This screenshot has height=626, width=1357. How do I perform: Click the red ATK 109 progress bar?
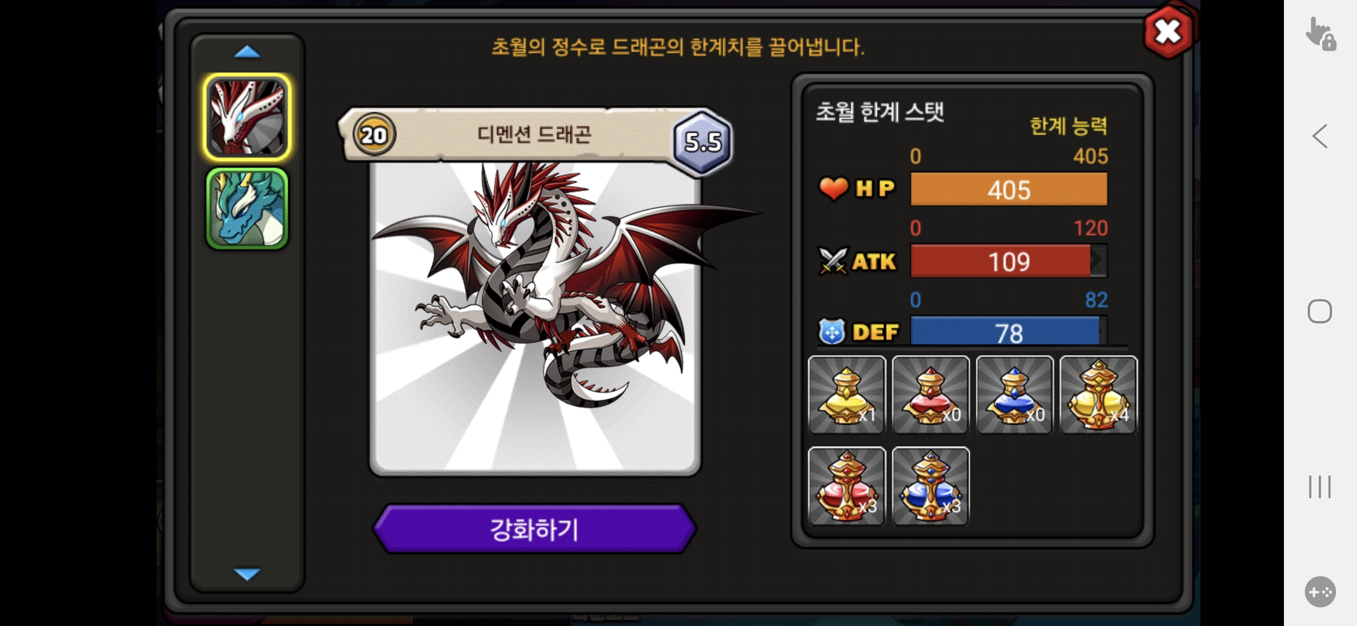[1009, 261]
